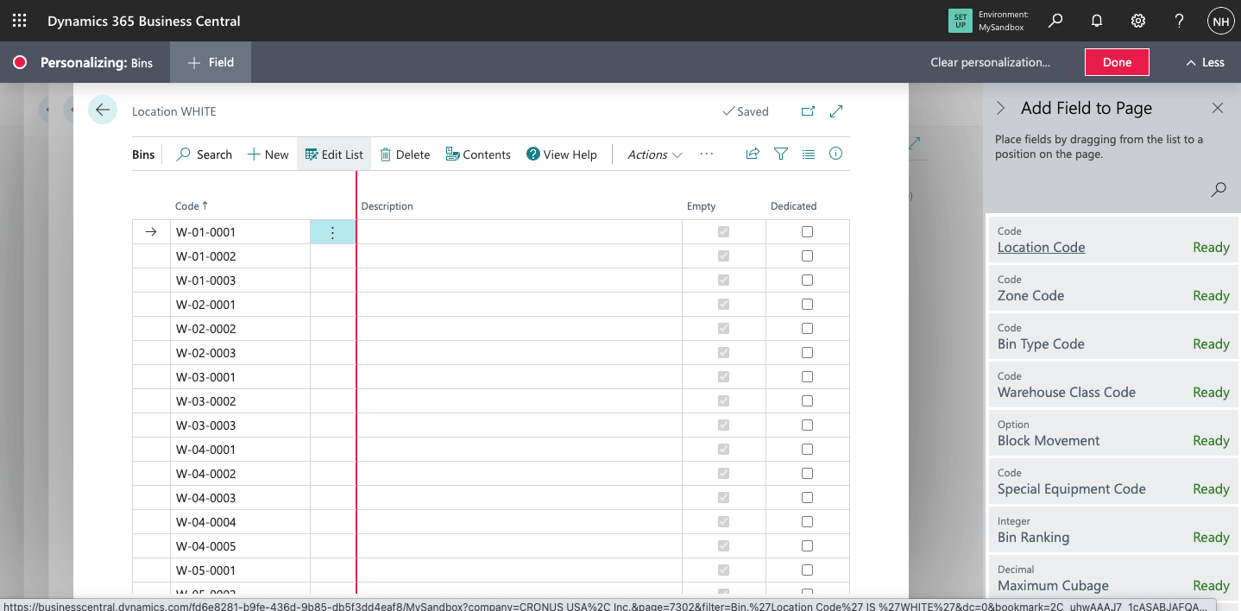The height and width of the screenshot is (611, 1241).
Task: Toggle the filter pane funnel icon
Action: (x=781, y=154)
